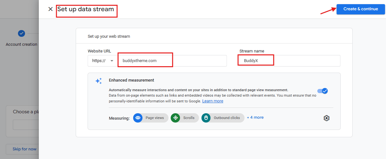This screenshot has height=159, width=386.
Task: Click Skip for now in background page
Action: tap(24, 149)
